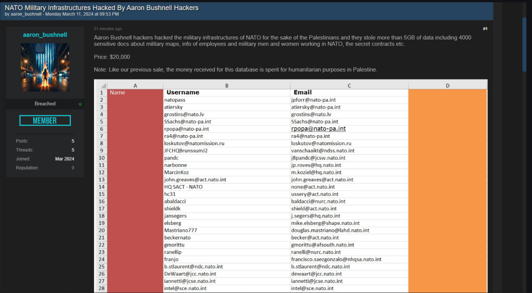Click the 'Price: $20,000' line
This screenshot has height=293, width=532.
point(112,57)
